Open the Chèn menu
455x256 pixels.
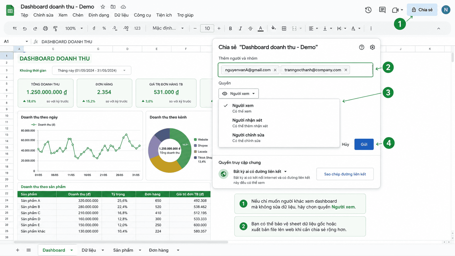pos(78,15)
